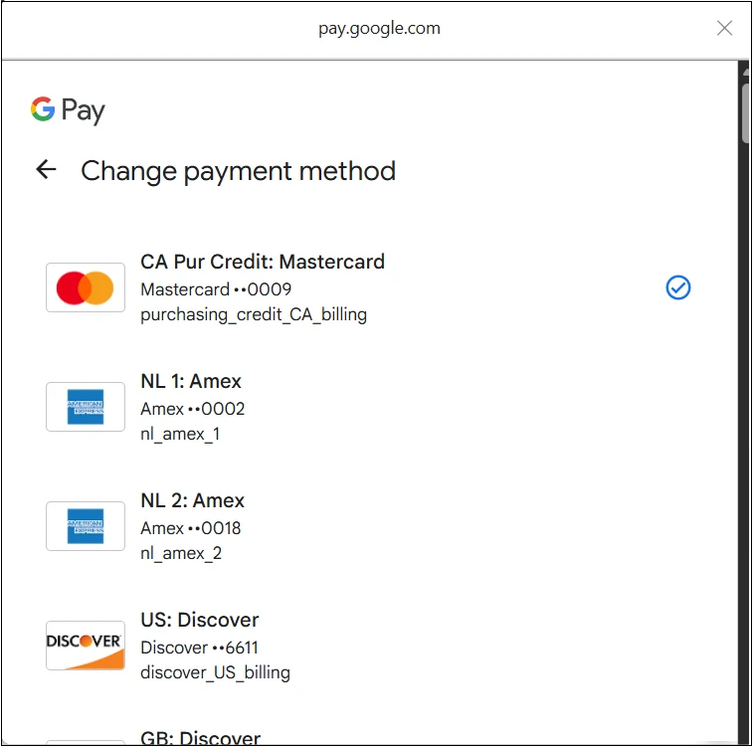Screen dimensions: 756x749
Task: Click the Mastercard card logo
Action: coord(86,287)
